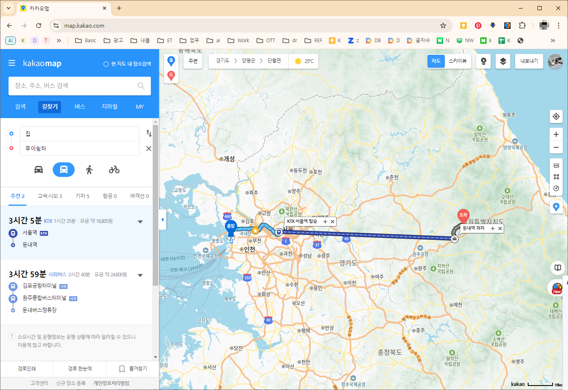Open the 경기도 region dropdown
The image size is (568, 390).
click(223, 61)
